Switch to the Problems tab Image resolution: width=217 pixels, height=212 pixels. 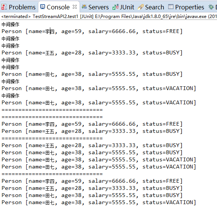click(22, 7)
